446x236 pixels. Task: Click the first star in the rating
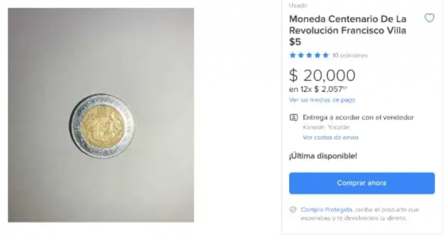[293, 55]
